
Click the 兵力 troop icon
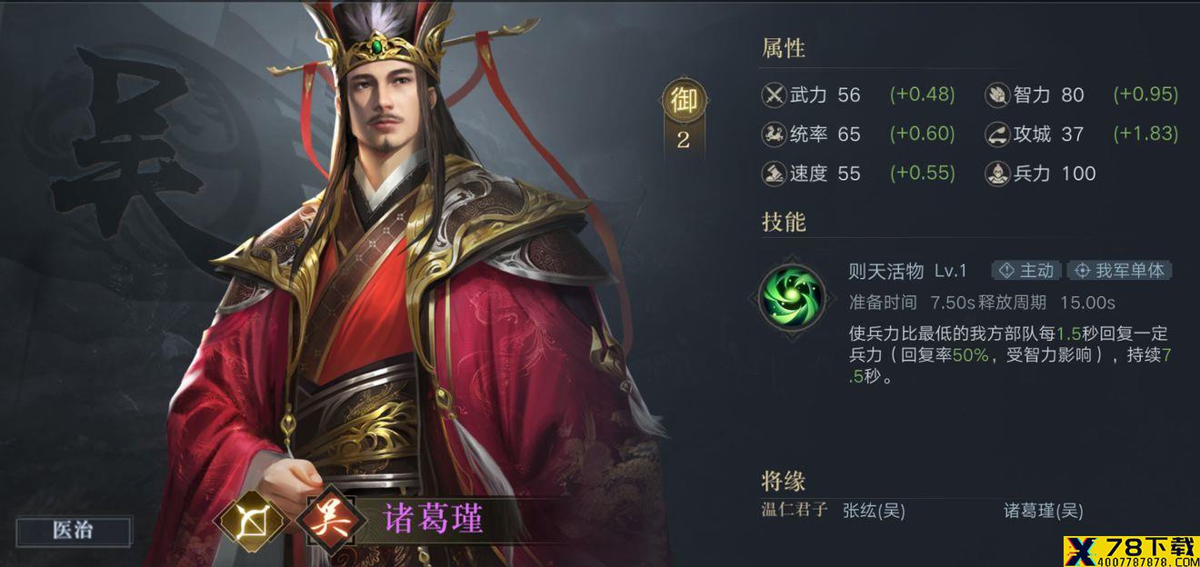[997, 174]
